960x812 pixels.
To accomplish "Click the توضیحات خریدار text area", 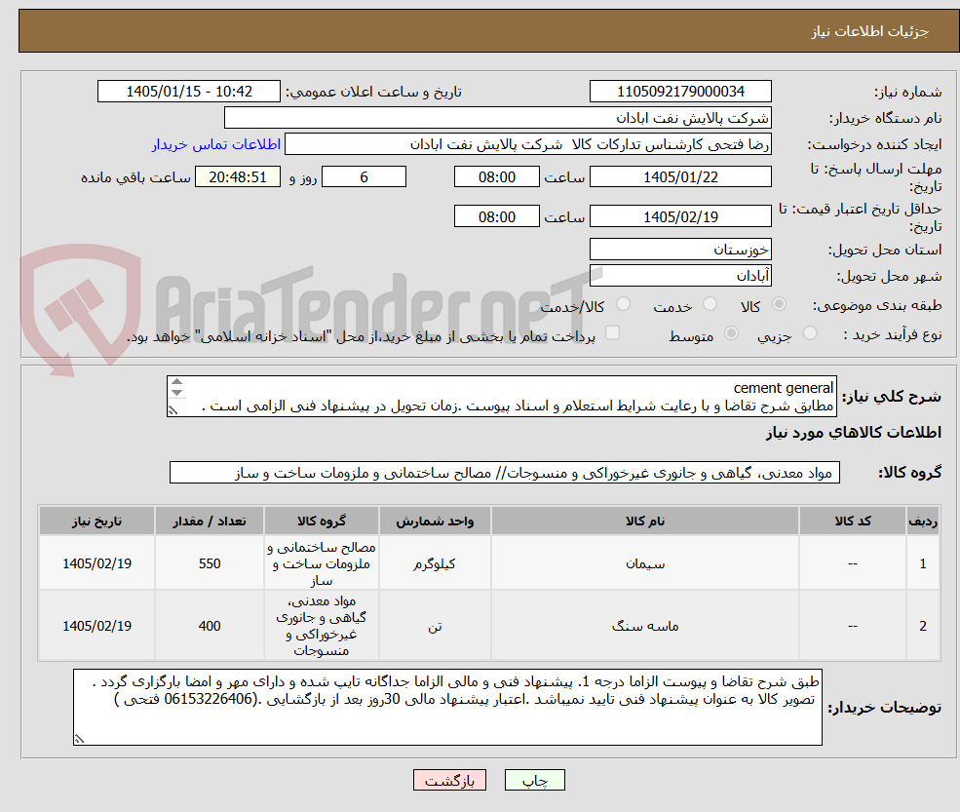I will [447, 708].
